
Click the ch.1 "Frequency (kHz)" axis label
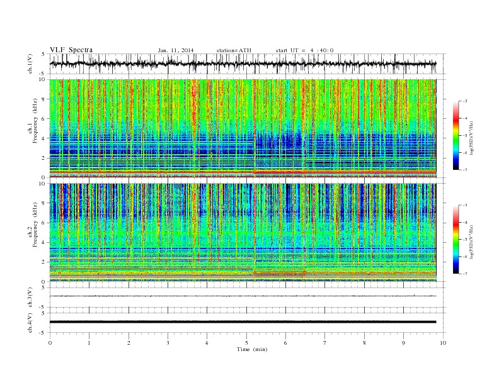click(x=35, y=121)
